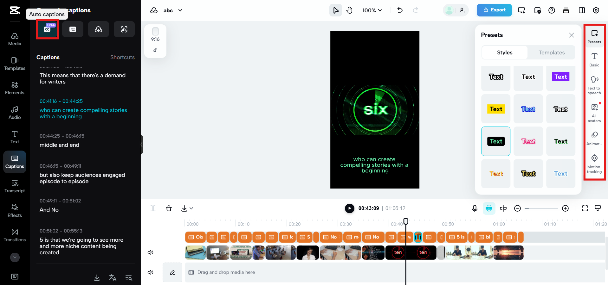Open Transitions in the left sidebar
Viewport: 608px width, 285px height.
pyautogui.click(x=15, y=235)
